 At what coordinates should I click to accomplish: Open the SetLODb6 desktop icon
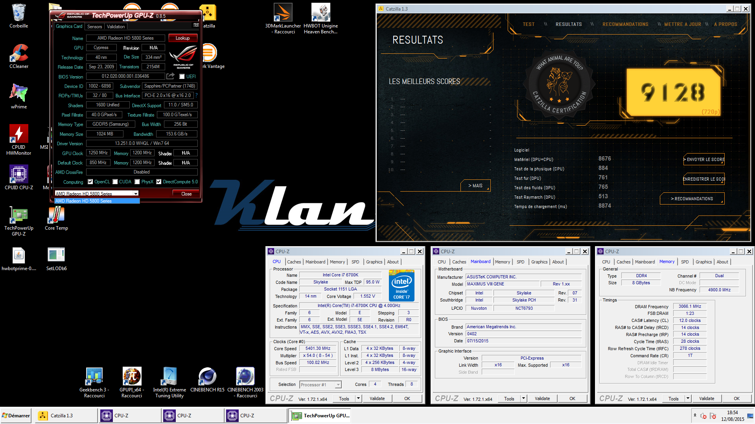pyautogui.click(x=56, y=259)
